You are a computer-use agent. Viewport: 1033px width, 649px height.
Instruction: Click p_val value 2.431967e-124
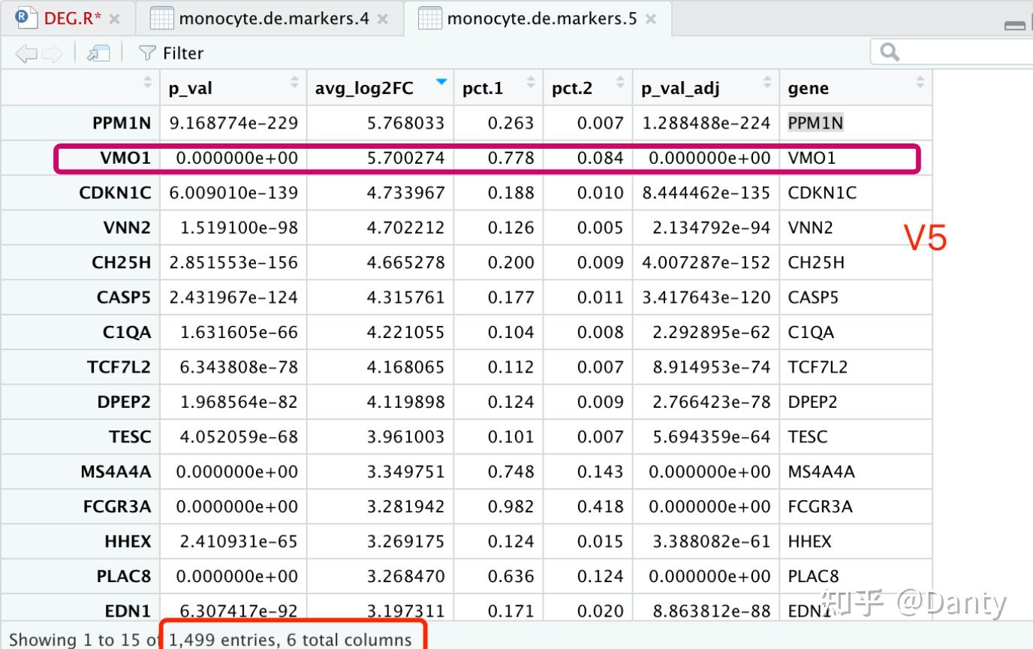coord(233,297)
